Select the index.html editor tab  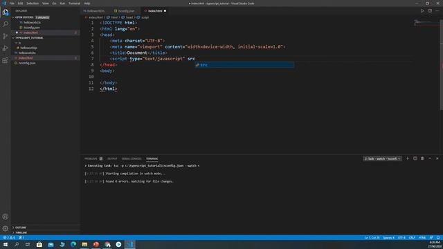(x=155, y=11)
